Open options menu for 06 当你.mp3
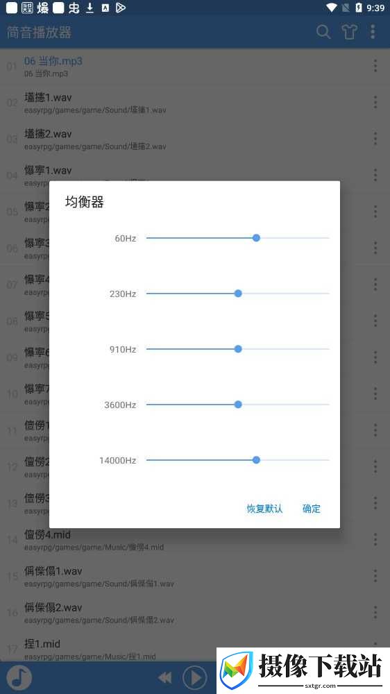The height and width of the screenshot is (694, 390). pos(375,66)
